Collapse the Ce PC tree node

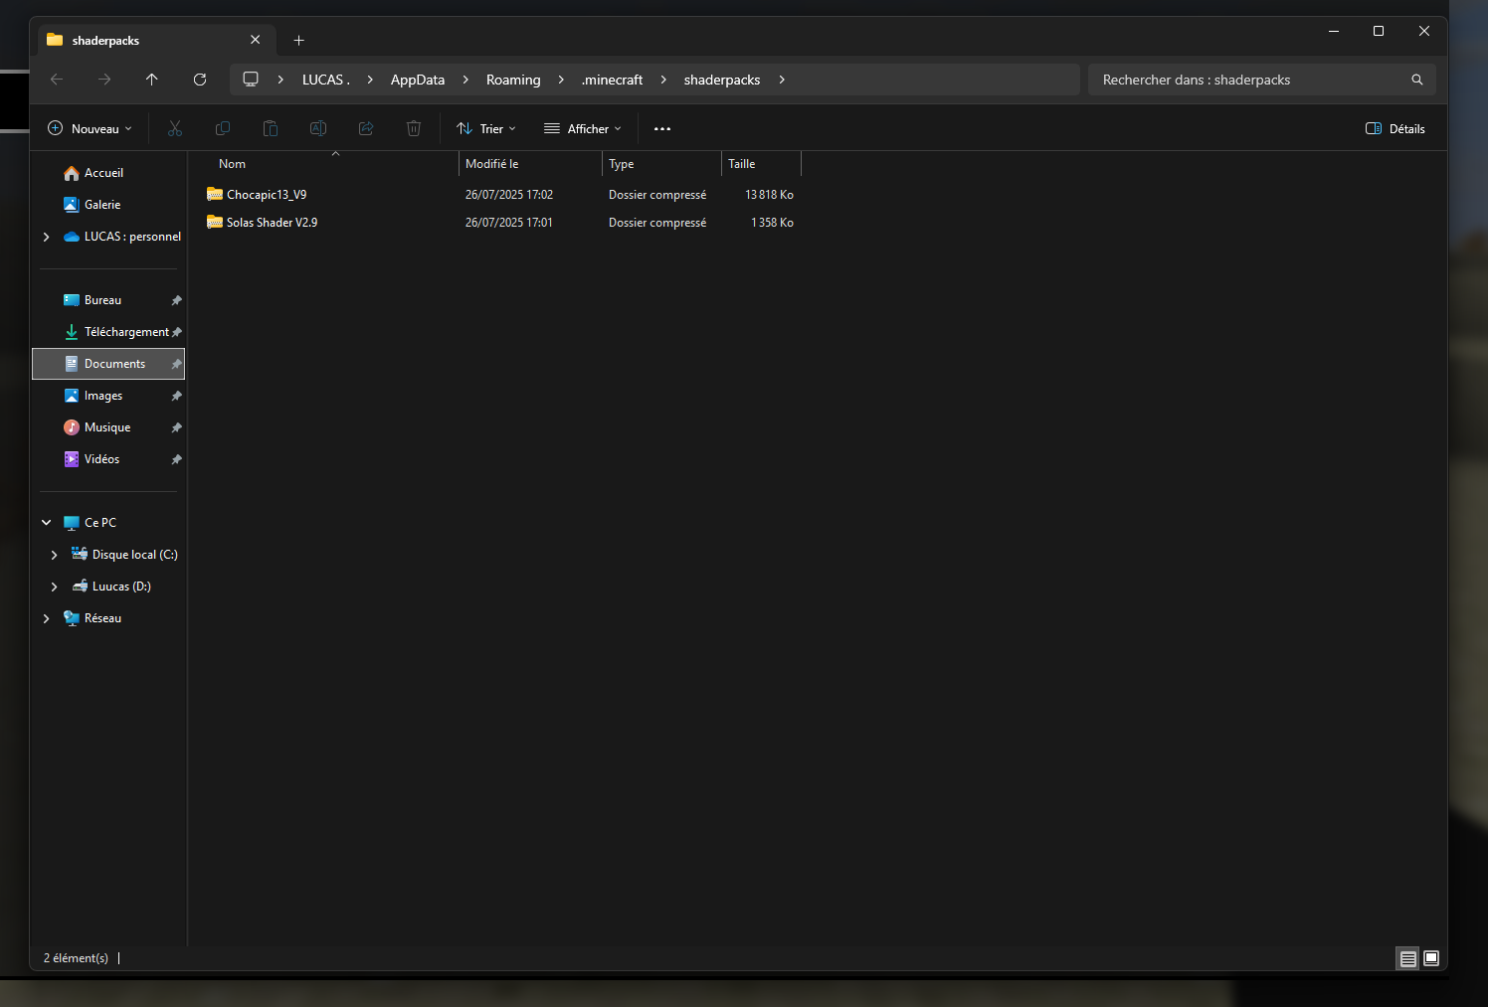click(x=46, y=523)
